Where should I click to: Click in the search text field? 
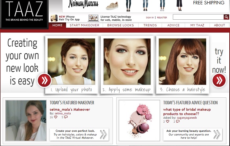click(198, 17)
